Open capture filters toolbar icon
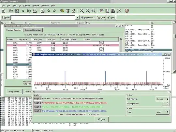Screen dimensions: 176x132 (x=102, y=11)
